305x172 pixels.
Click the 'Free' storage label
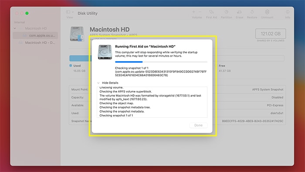[x=222, y=66]
